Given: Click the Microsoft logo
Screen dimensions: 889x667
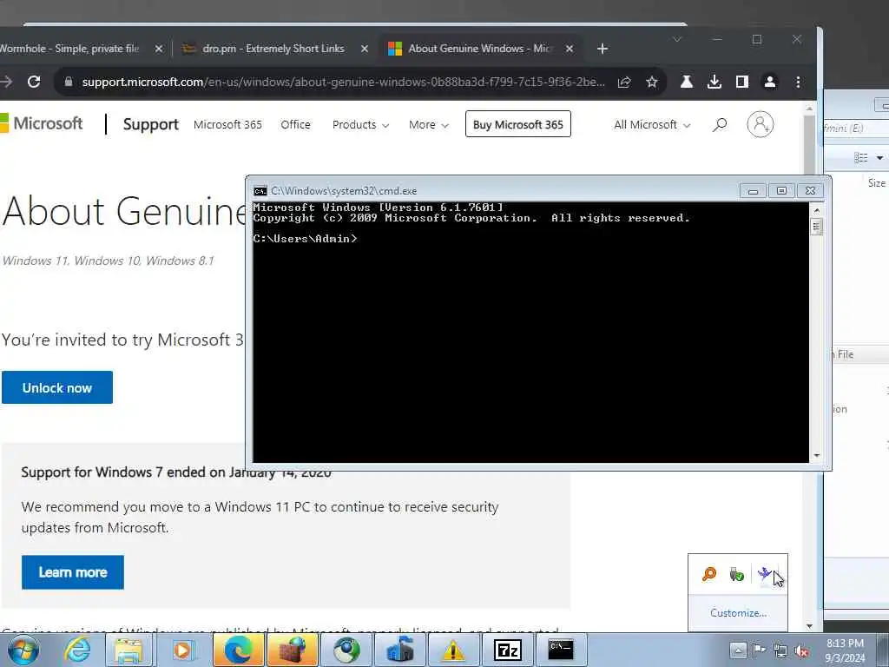Looking at the screenshot, I should point(41,123).
